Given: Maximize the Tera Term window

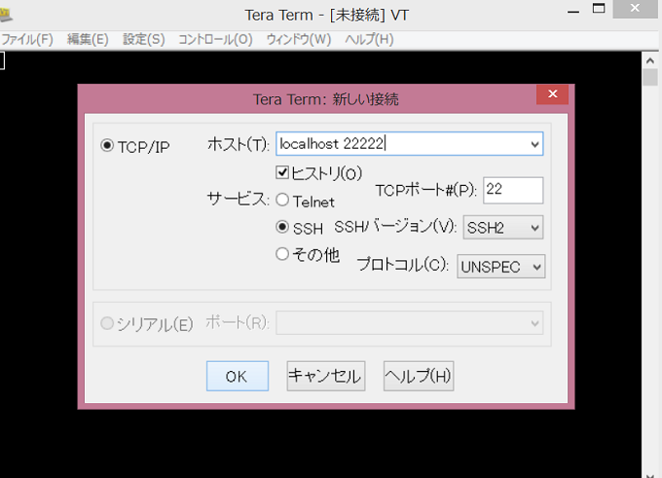Looking at the screenshot, I should click(599, 9).
